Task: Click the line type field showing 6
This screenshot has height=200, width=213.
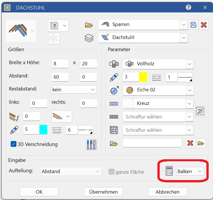Action: coord(72,130)
